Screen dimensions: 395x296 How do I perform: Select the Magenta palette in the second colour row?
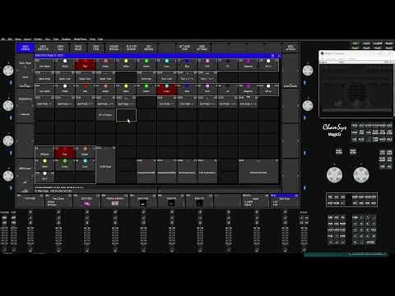pos(248,90)
